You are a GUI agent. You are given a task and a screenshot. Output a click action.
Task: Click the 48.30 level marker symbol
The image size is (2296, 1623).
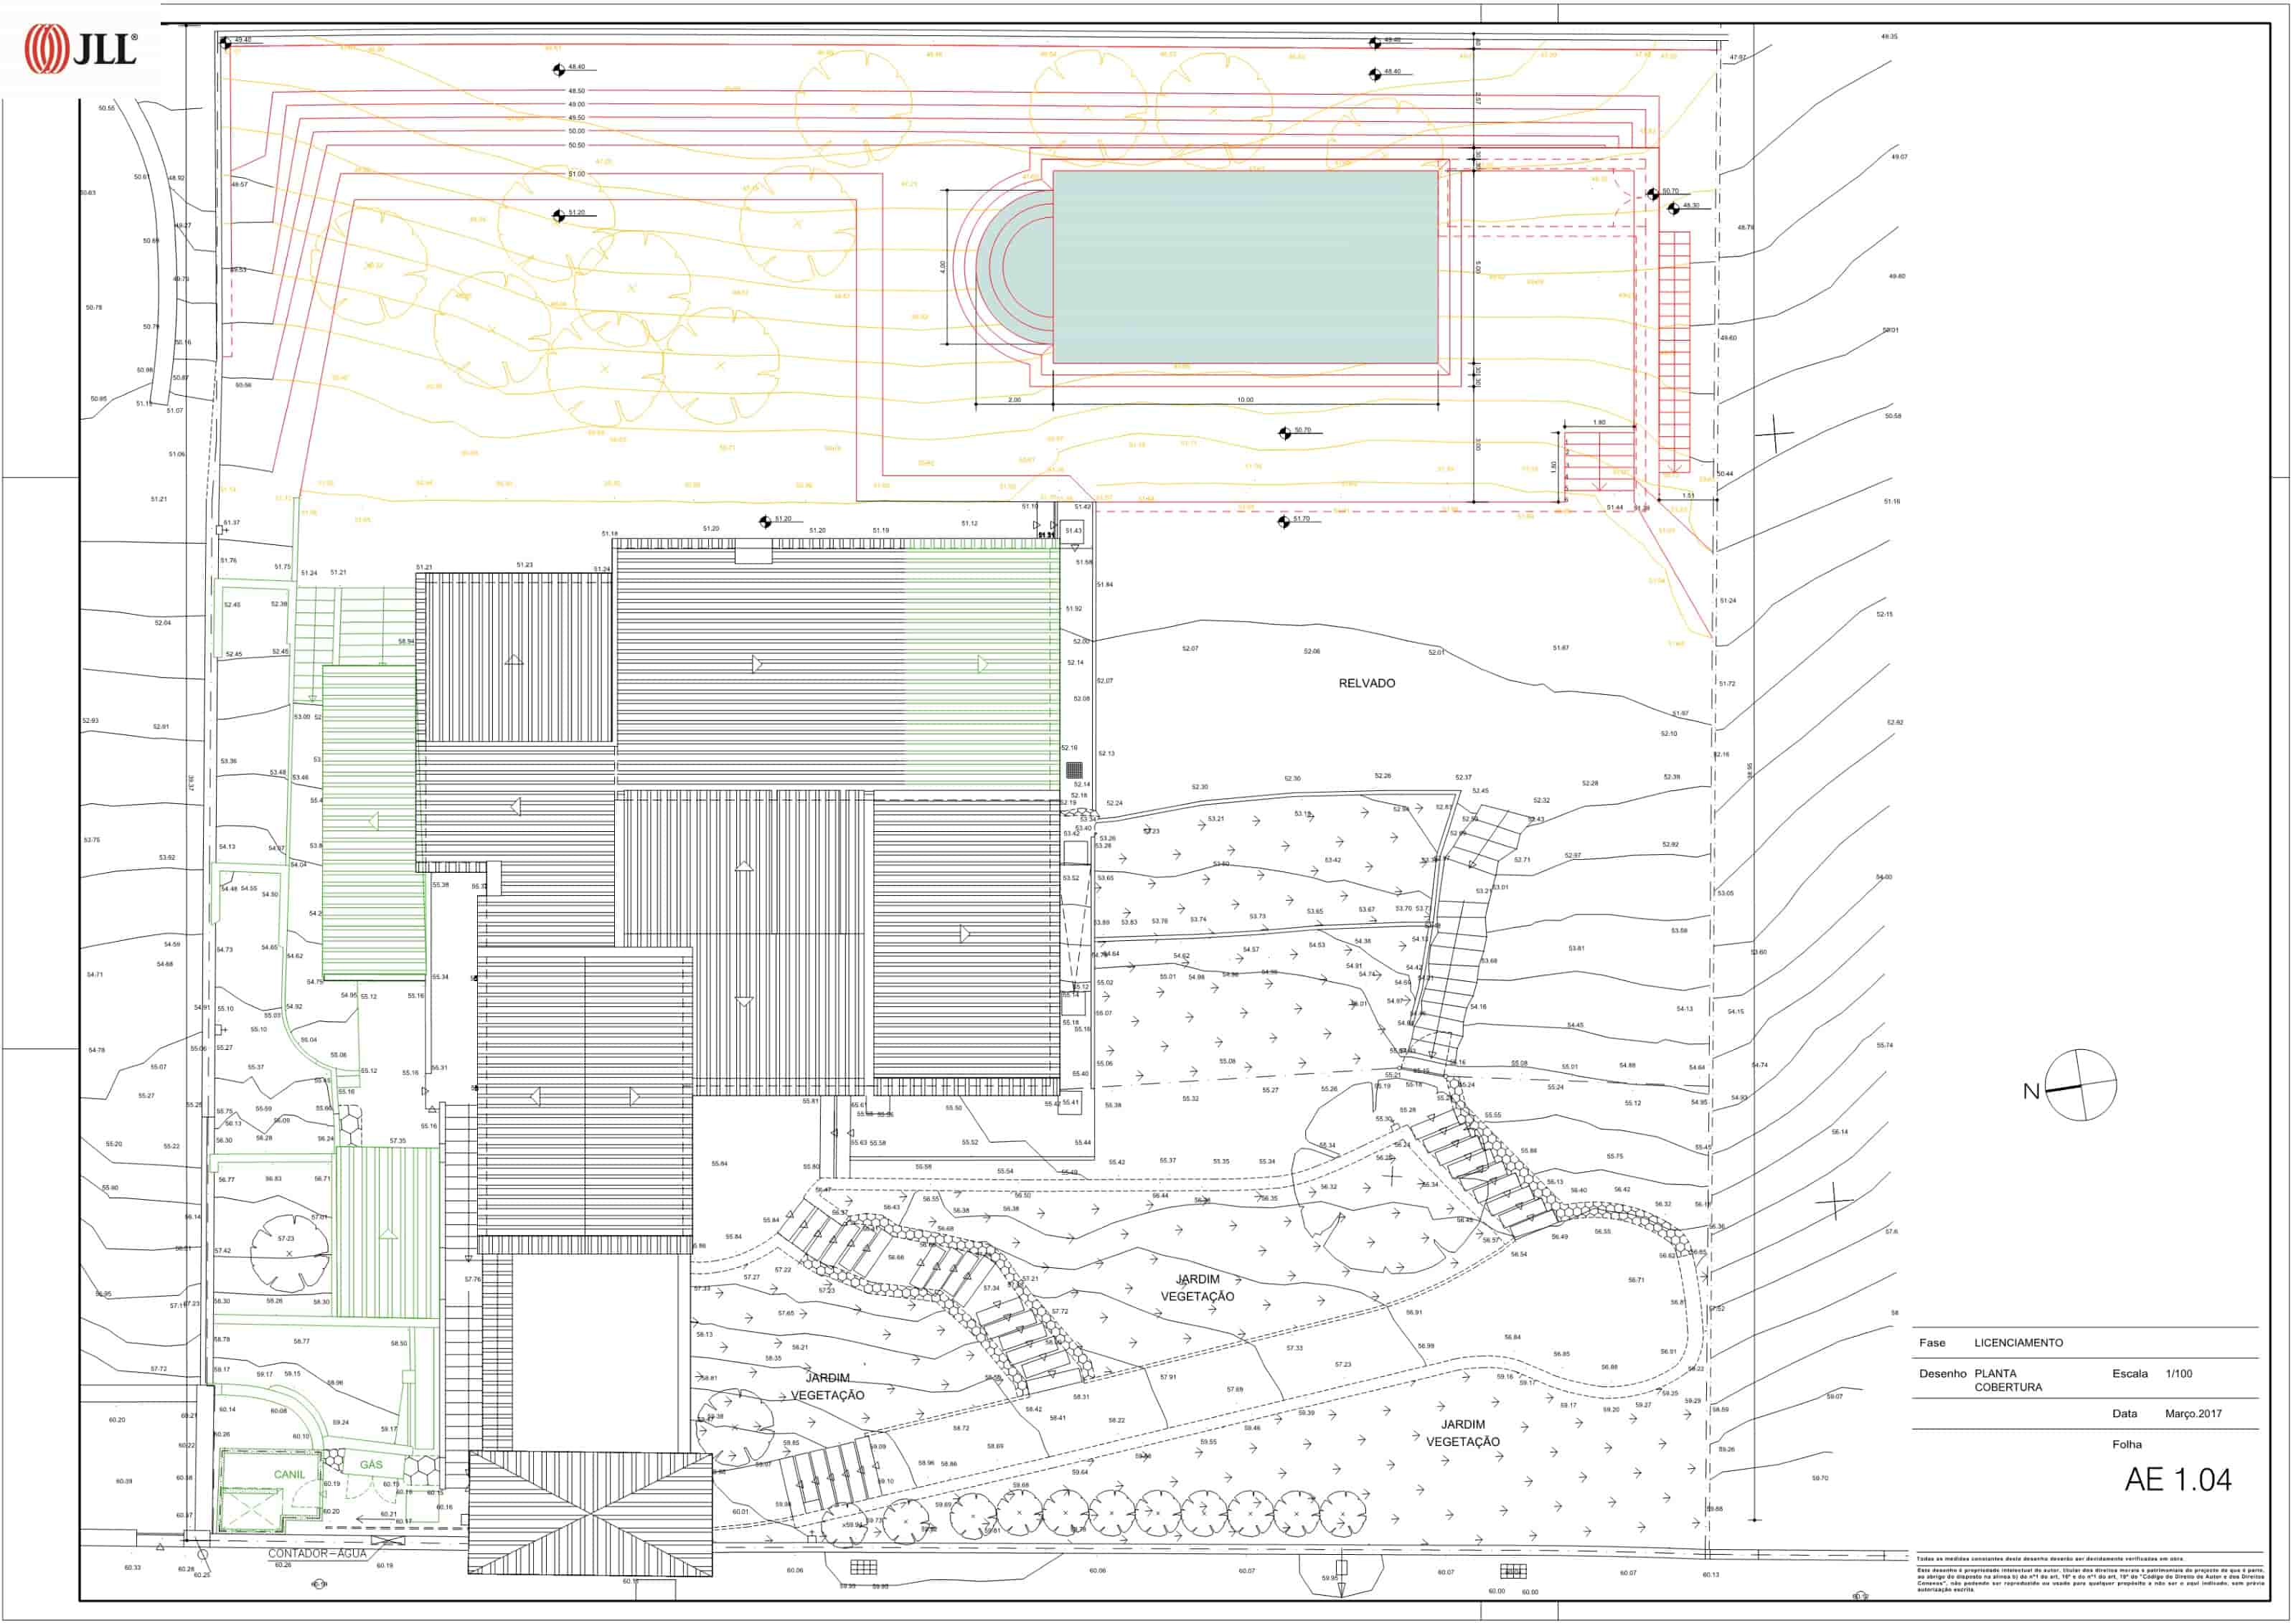pos(1673,209)
